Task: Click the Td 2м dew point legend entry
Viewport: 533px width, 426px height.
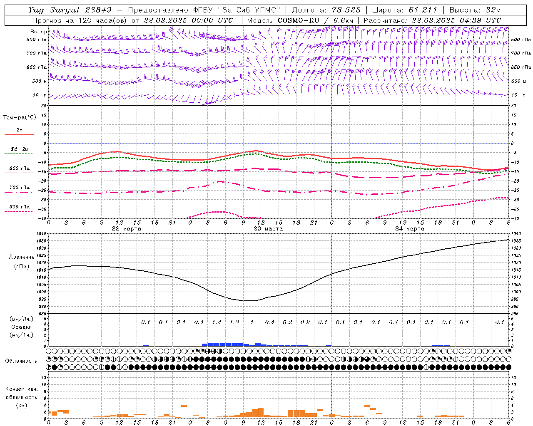Action: [x=20, y=149]
